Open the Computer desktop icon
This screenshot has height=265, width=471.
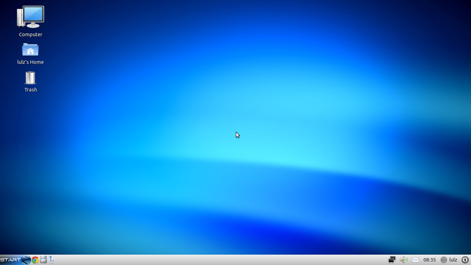click(x=30, y=17)
